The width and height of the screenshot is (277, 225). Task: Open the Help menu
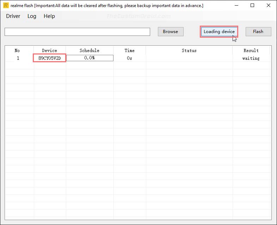(x=49, y=16)
